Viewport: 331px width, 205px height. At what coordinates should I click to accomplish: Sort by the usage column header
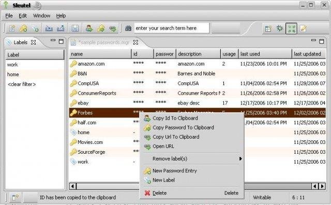[x=229, y=54]
